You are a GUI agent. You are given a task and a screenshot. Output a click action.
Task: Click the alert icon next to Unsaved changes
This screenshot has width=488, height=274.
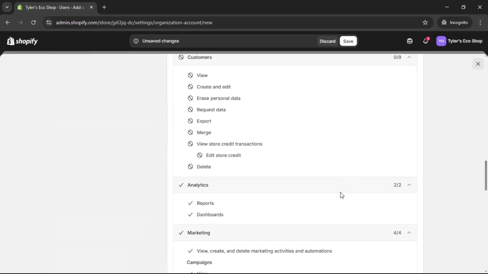(x=136, y=41)
